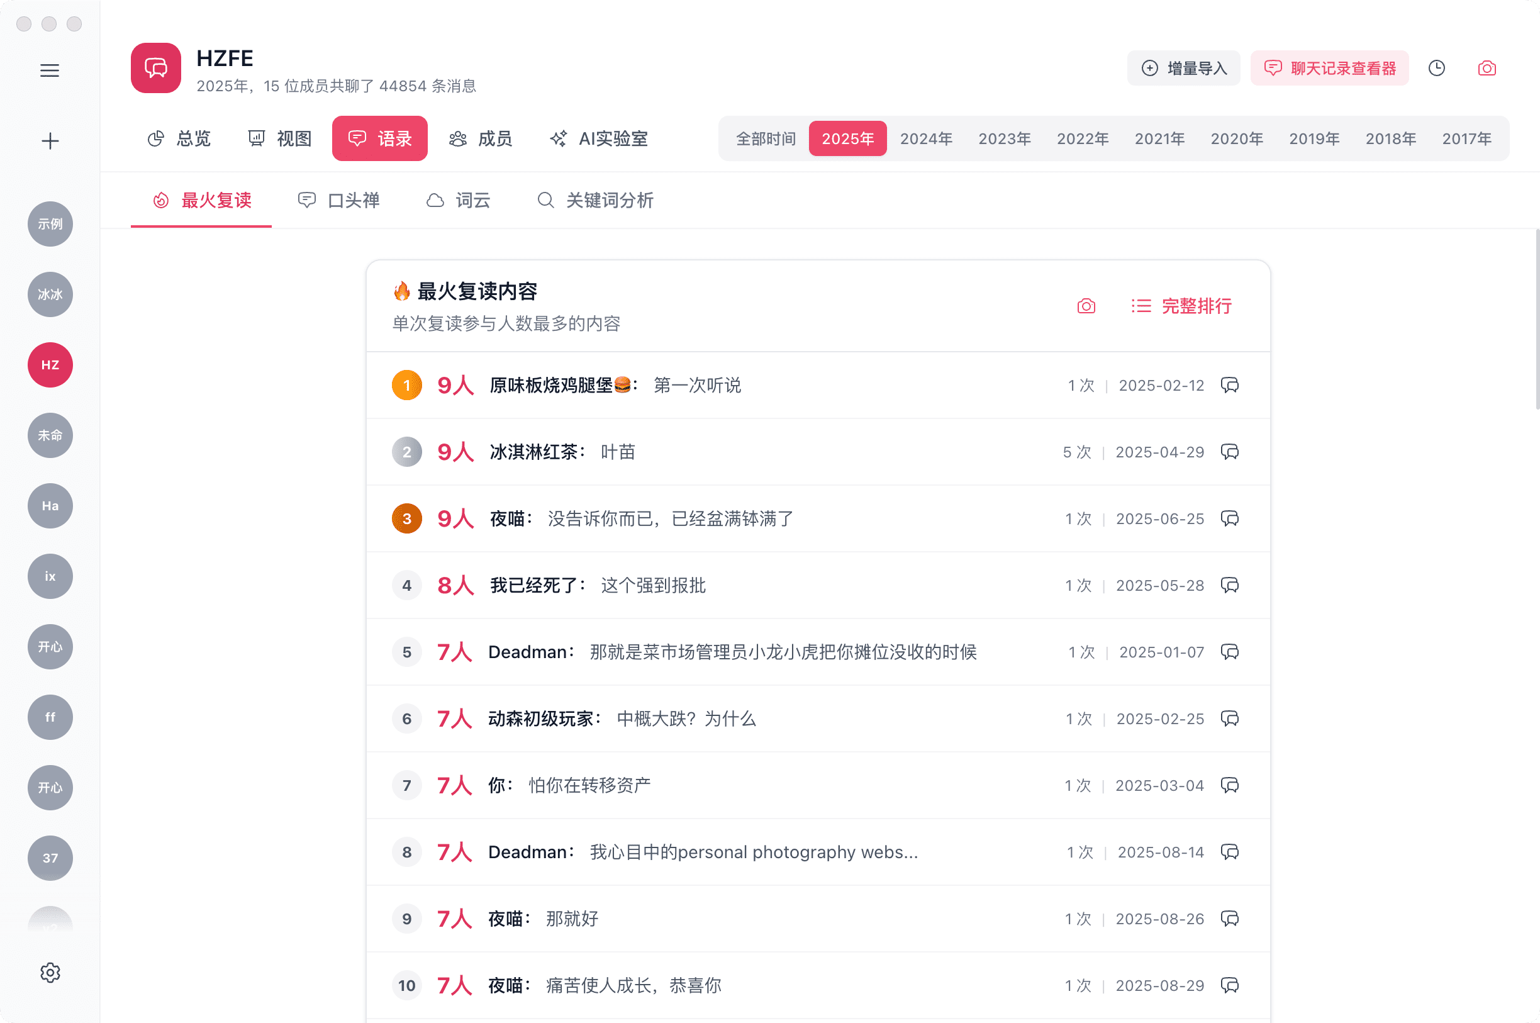Viewport: 1540px width, 1023px height.
Task: Open the 聊天记录查看器 chat log viewer
Action: pos(1329,68)
